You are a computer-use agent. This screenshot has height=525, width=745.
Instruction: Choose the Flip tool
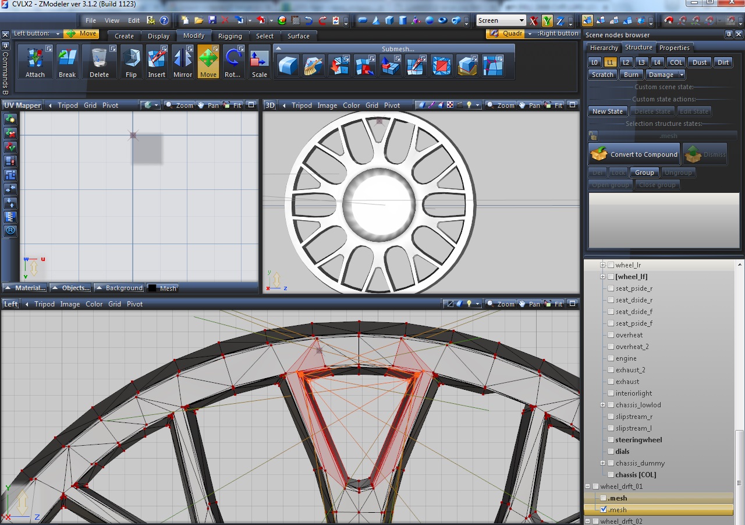point(131,62)
